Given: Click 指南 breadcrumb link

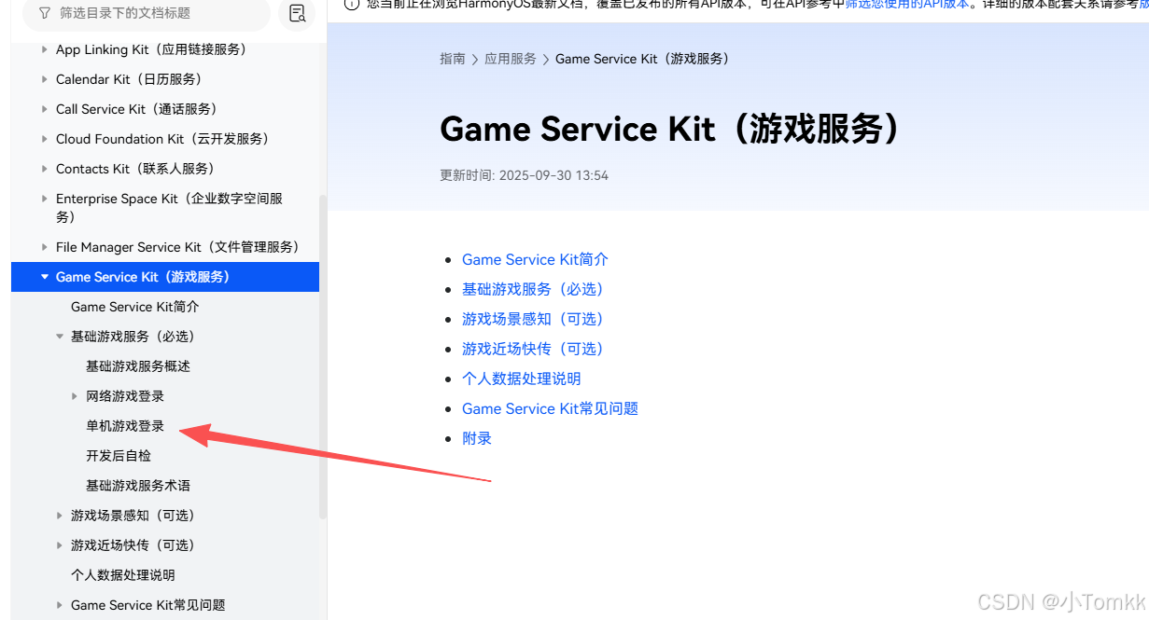Looking at the screenshot, I should coord(453,59).
